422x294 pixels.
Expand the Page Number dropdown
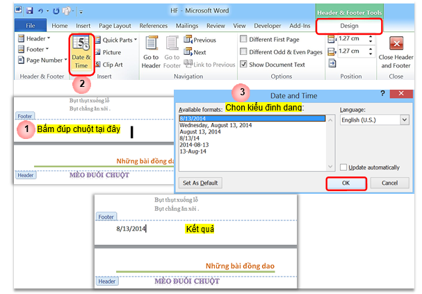tap(43, 60)
